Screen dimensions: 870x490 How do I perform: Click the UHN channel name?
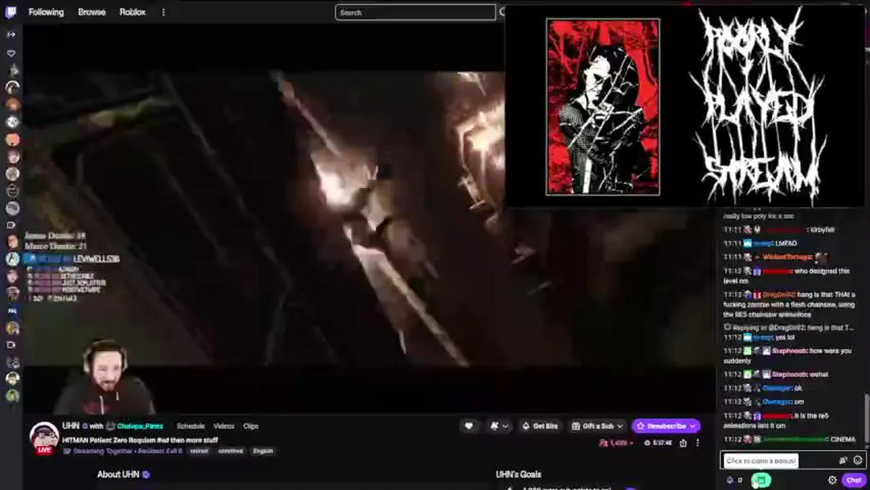point(71,426)
